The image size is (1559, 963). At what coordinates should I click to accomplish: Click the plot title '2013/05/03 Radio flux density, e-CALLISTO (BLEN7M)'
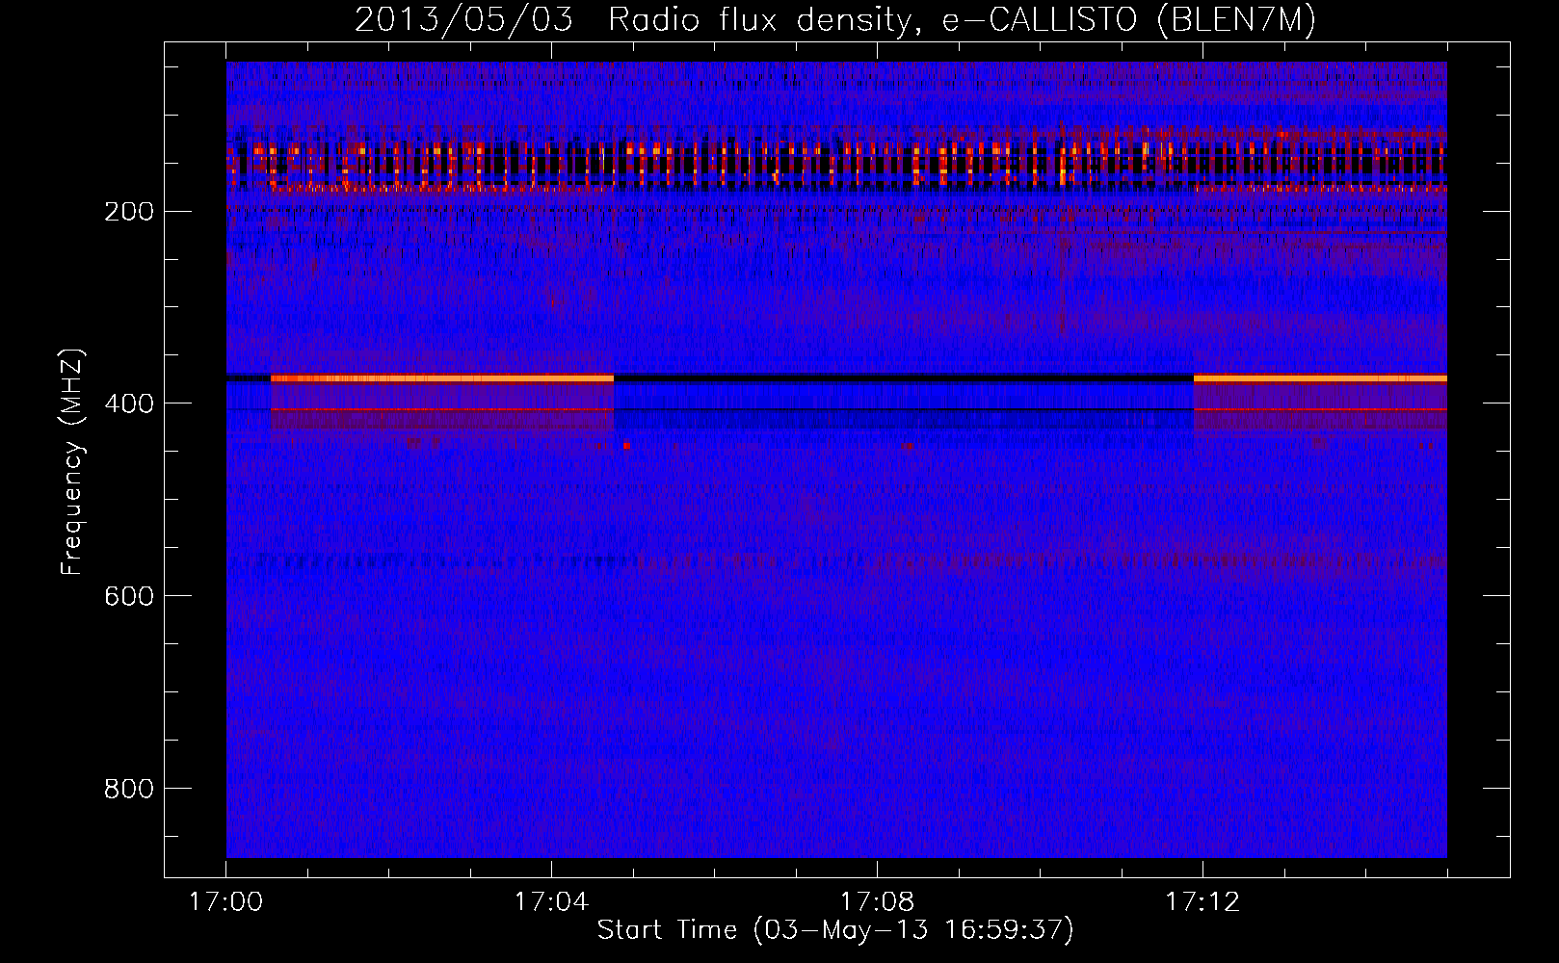click(835, 20)
